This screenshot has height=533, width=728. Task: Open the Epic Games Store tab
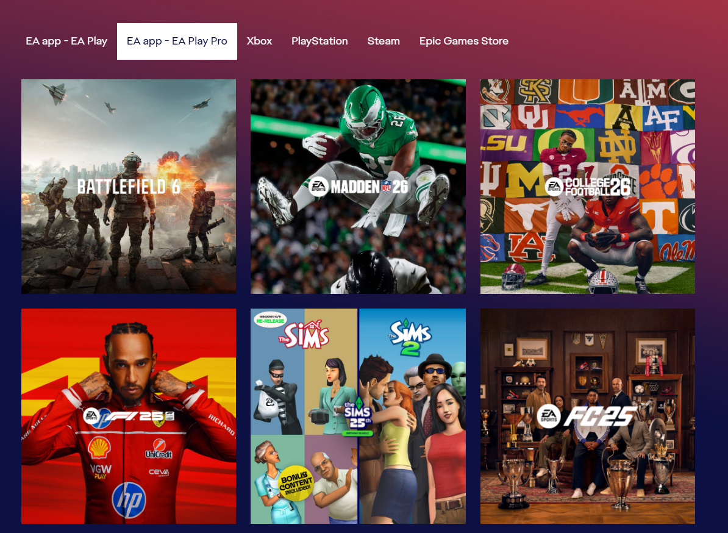pos(464,41)
